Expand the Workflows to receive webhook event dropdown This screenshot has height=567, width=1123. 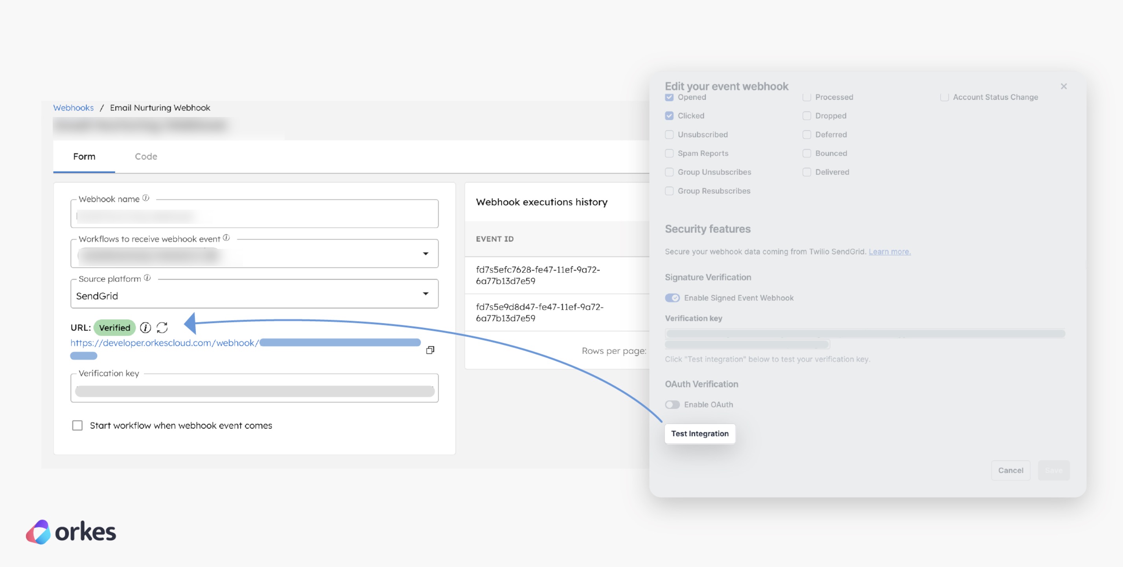[x=426, y=253]
